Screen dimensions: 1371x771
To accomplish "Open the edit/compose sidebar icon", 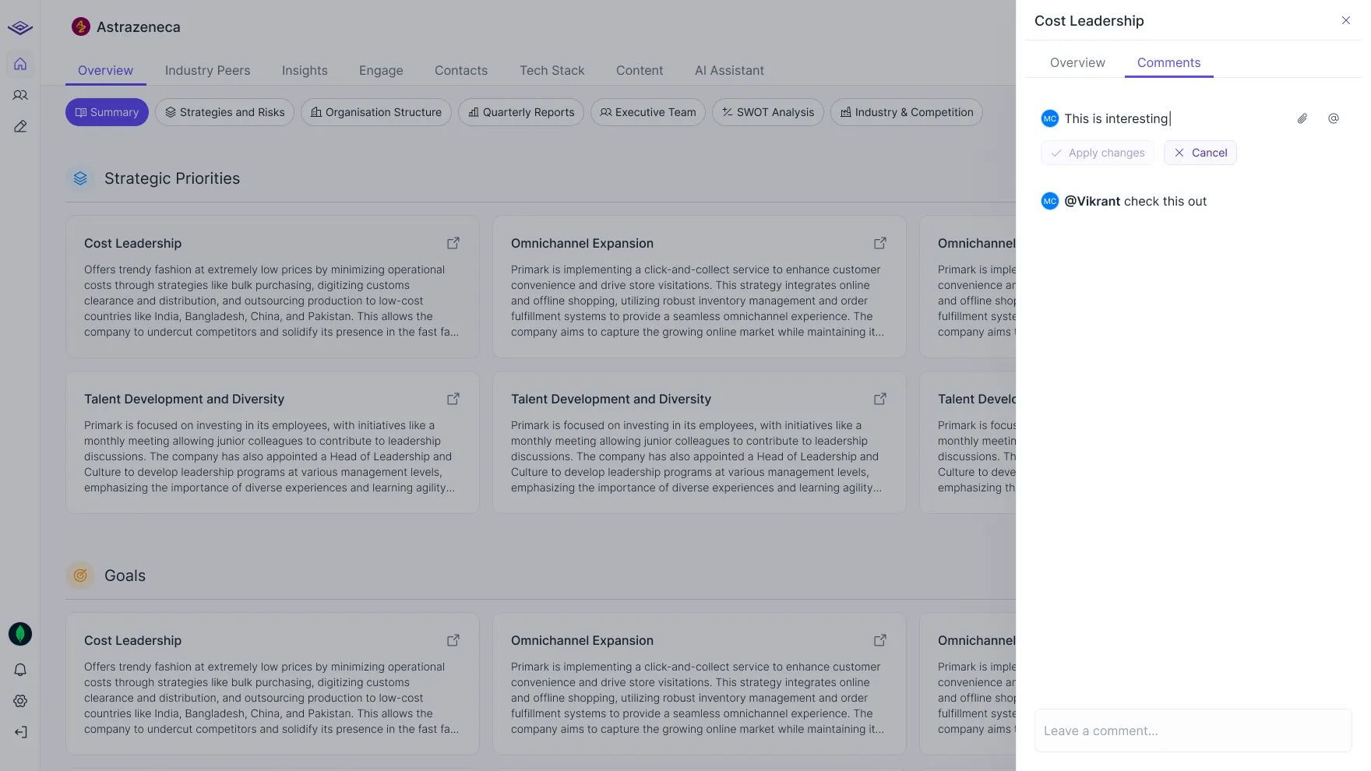I will (x=20, y=126).
